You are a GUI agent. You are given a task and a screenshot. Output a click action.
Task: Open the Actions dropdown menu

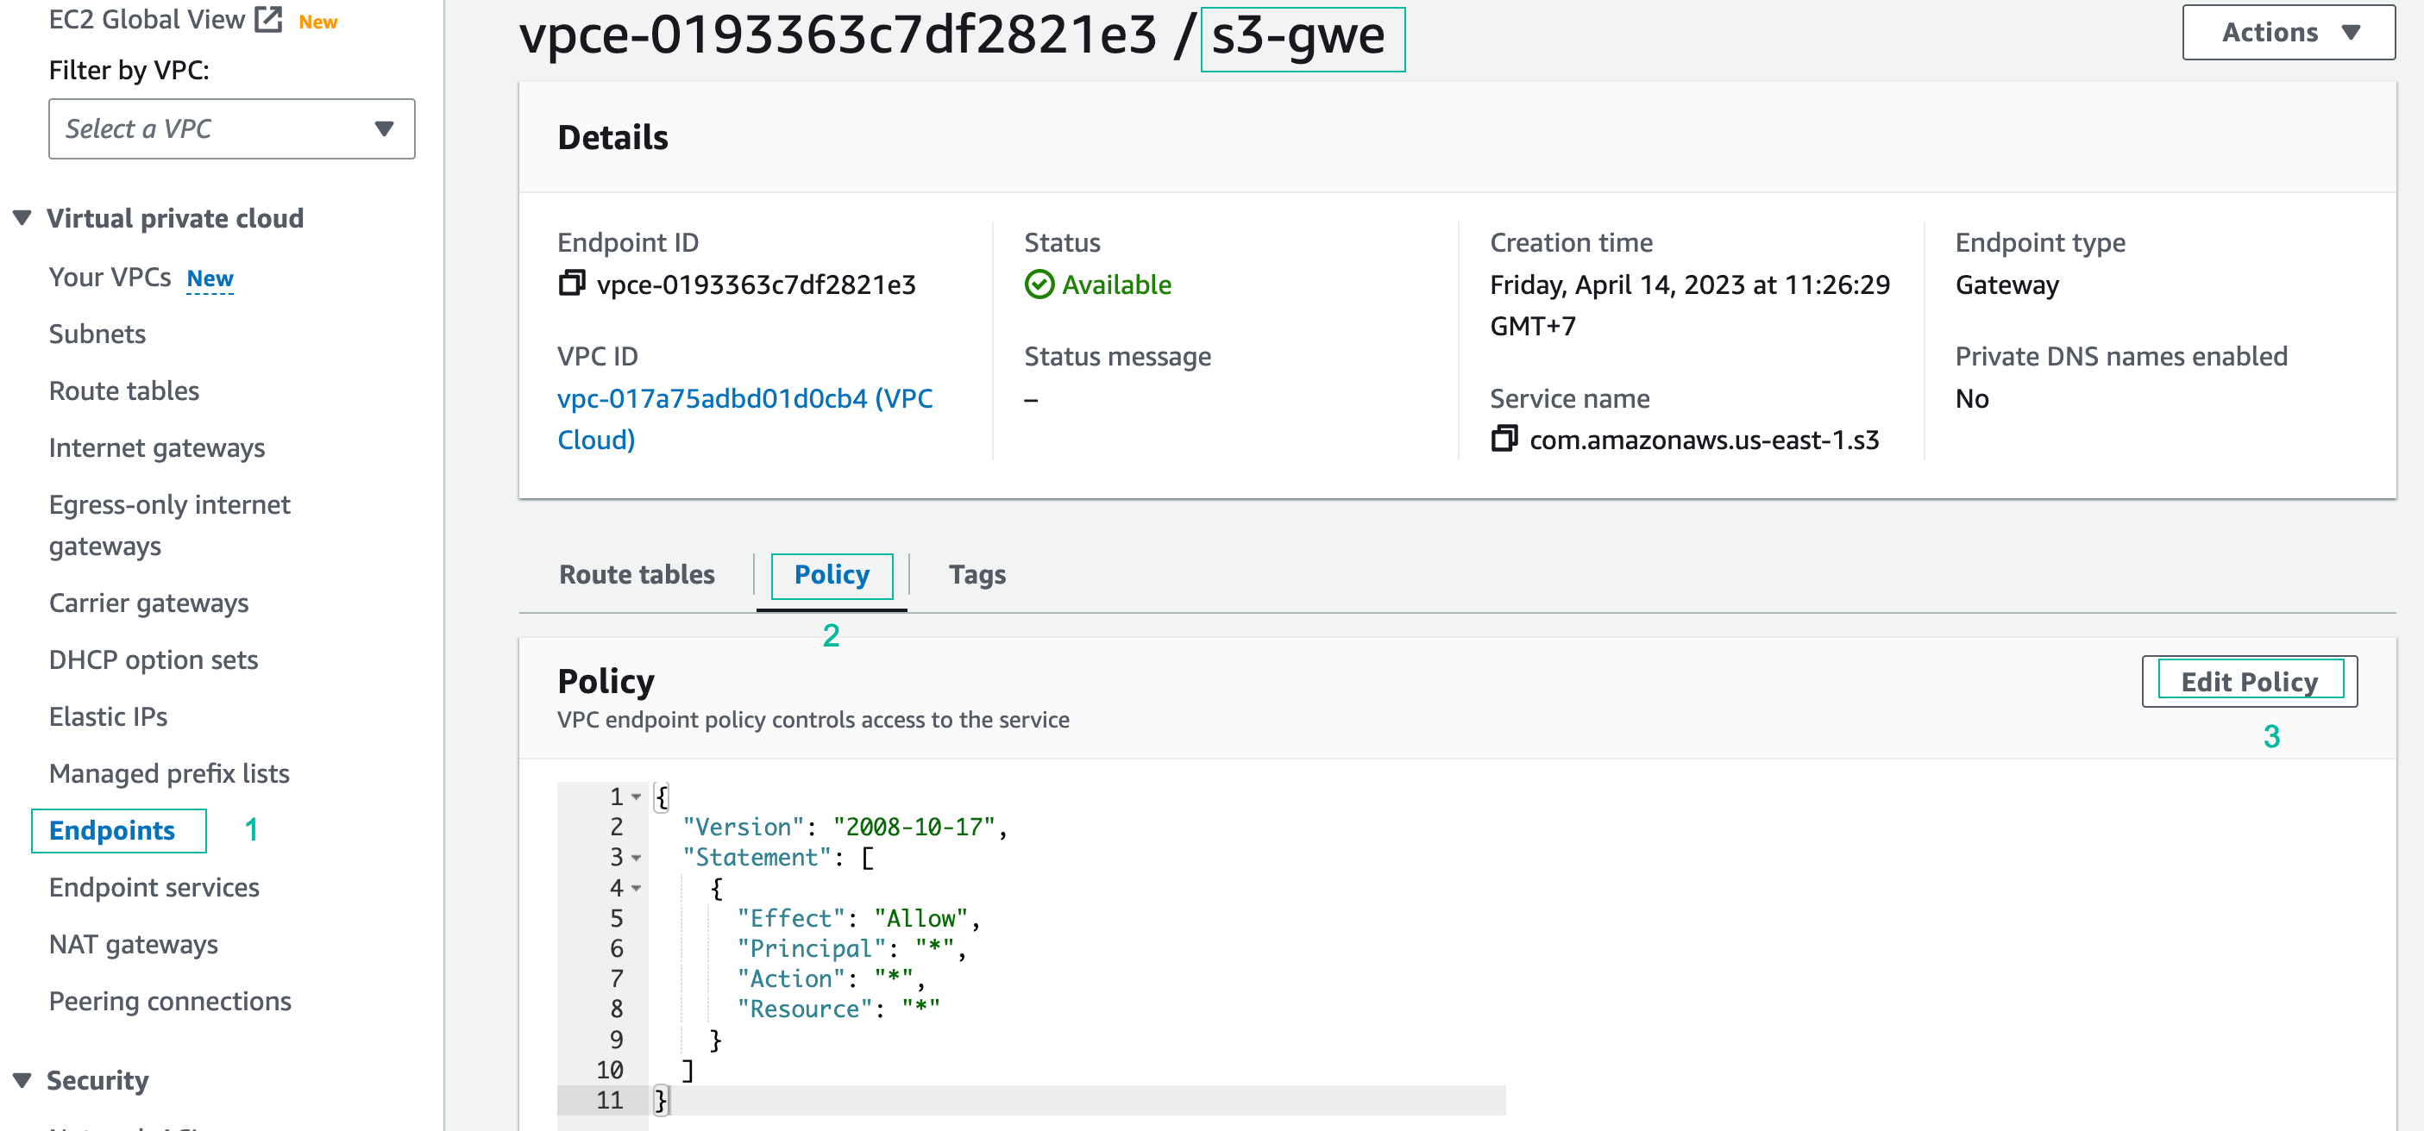click(2288, 32)
